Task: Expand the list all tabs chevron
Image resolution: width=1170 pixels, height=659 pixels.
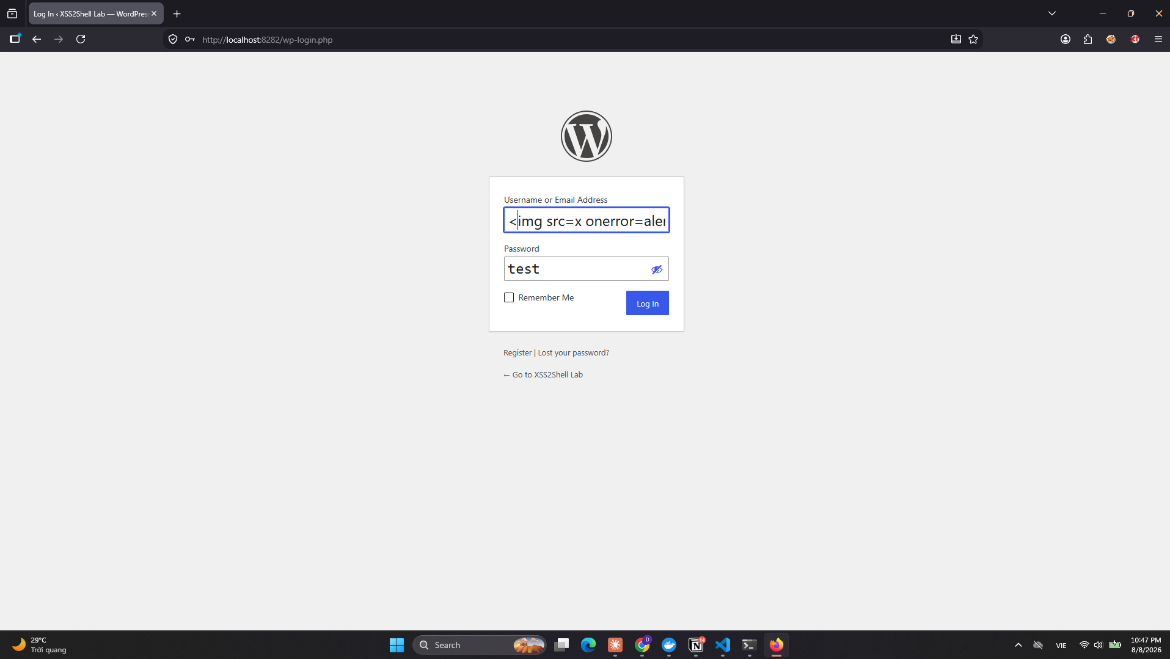Action: click(x=1052, y=13)
